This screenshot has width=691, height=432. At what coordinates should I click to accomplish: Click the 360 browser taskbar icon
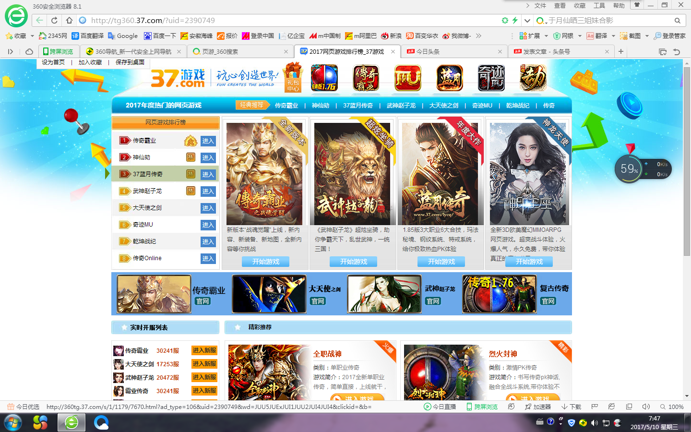coord(71,423)
